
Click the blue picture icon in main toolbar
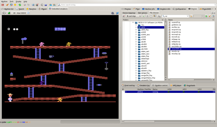46,5
